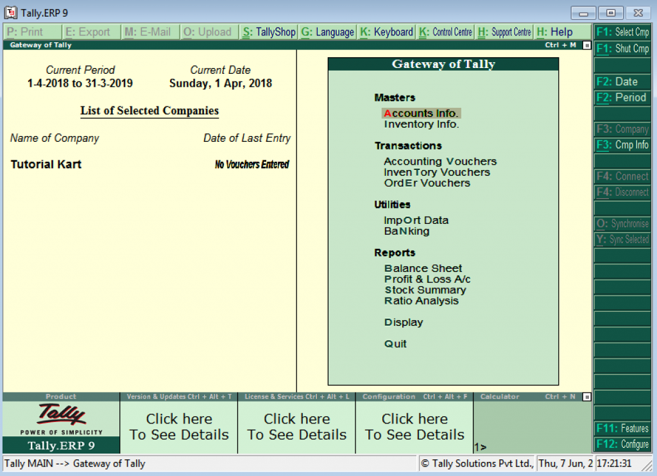Open Accounting Vouchers under Transactions
The image size is (657, 476).
pos(440,162)
